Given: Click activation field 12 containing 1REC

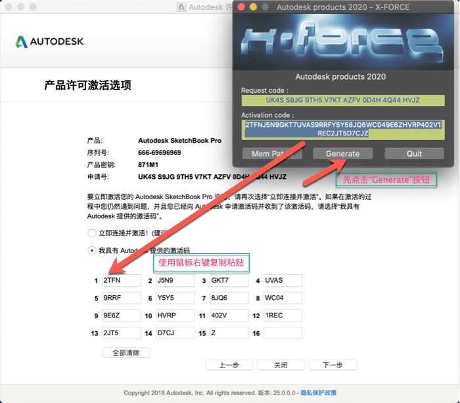Looking at the screenshot, I should coord(283,316).
